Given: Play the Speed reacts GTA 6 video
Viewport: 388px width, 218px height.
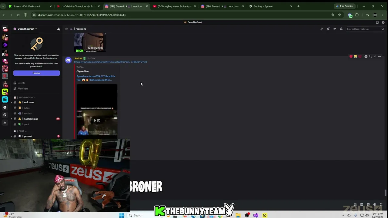Looking at the screenshot, I should [95, 121].
